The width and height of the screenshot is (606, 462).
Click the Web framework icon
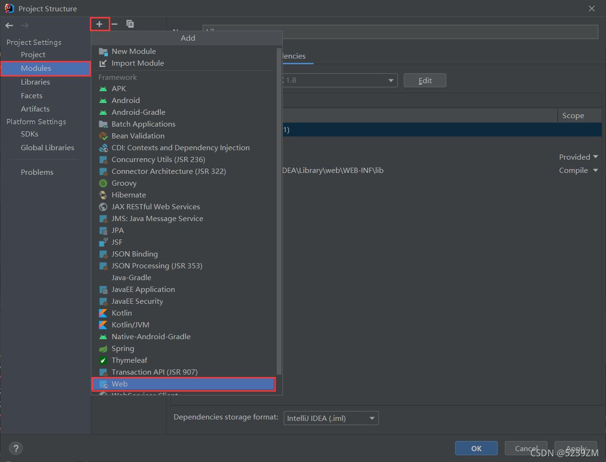[103, 385]
